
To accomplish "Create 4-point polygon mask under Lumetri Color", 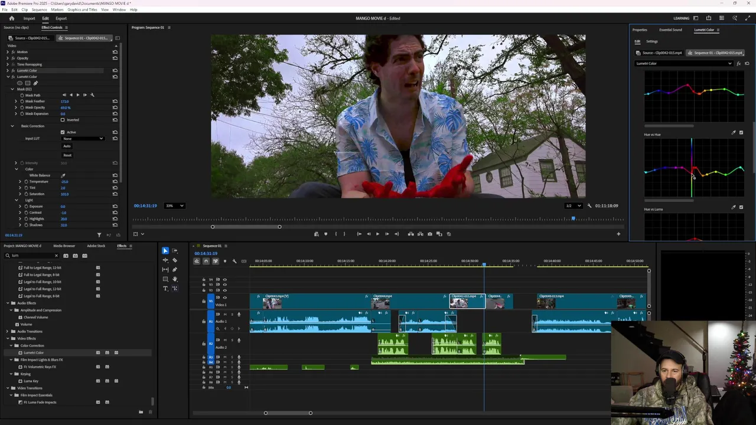I will (x=28, y=83).
